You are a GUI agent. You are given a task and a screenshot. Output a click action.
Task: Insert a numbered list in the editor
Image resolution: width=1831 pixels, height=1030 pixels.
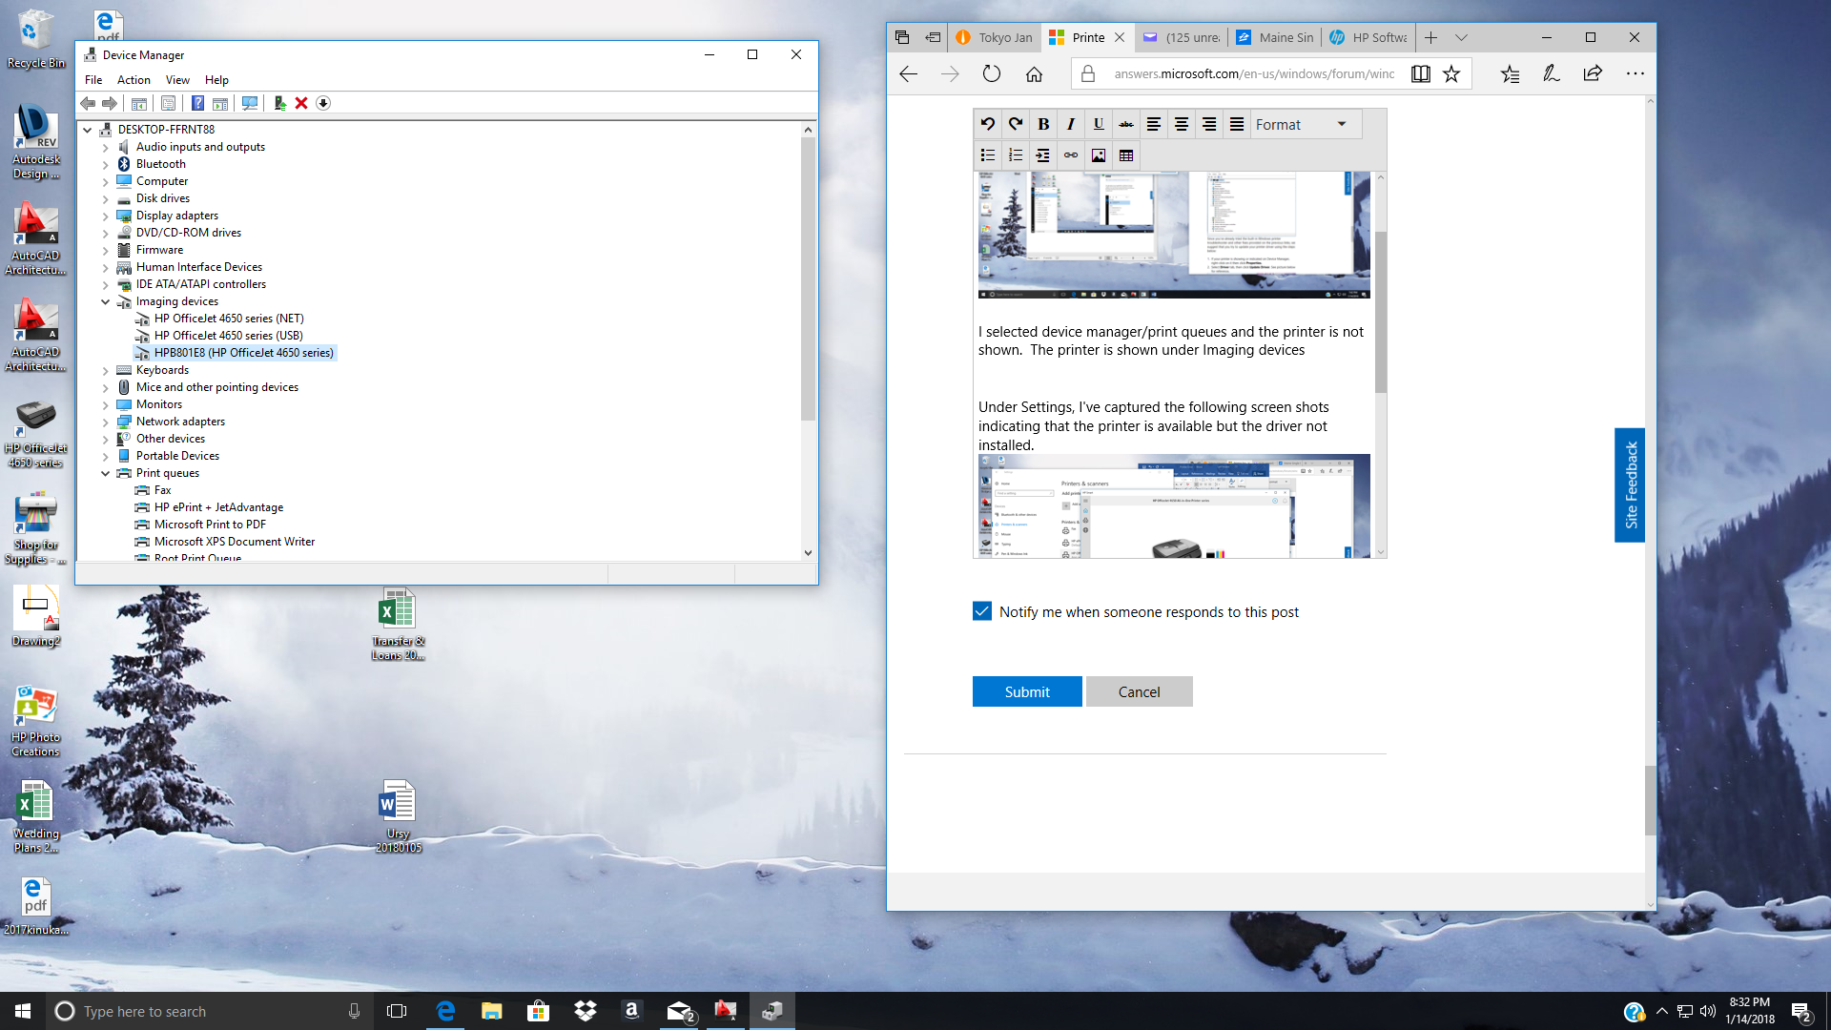[1016, 155]
